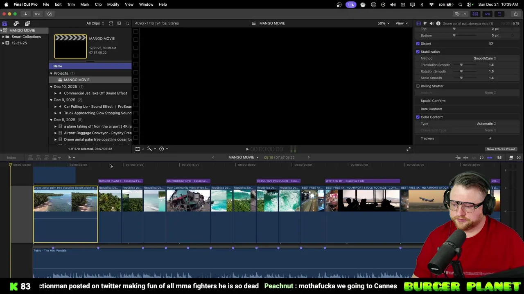
Task: Click the browser search magnifier
Action: (127, 23)
